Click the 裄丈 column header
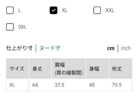The height and width of the screenshot is (102, 137). tap(120, 69)
